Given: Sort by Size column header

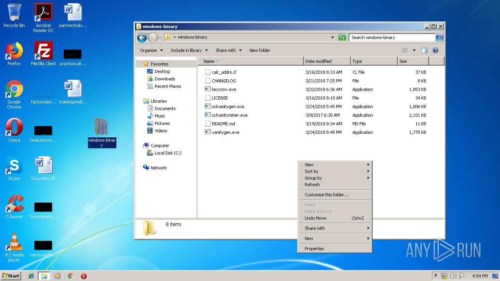Looking at the screenshot, I should click(413, 61).
